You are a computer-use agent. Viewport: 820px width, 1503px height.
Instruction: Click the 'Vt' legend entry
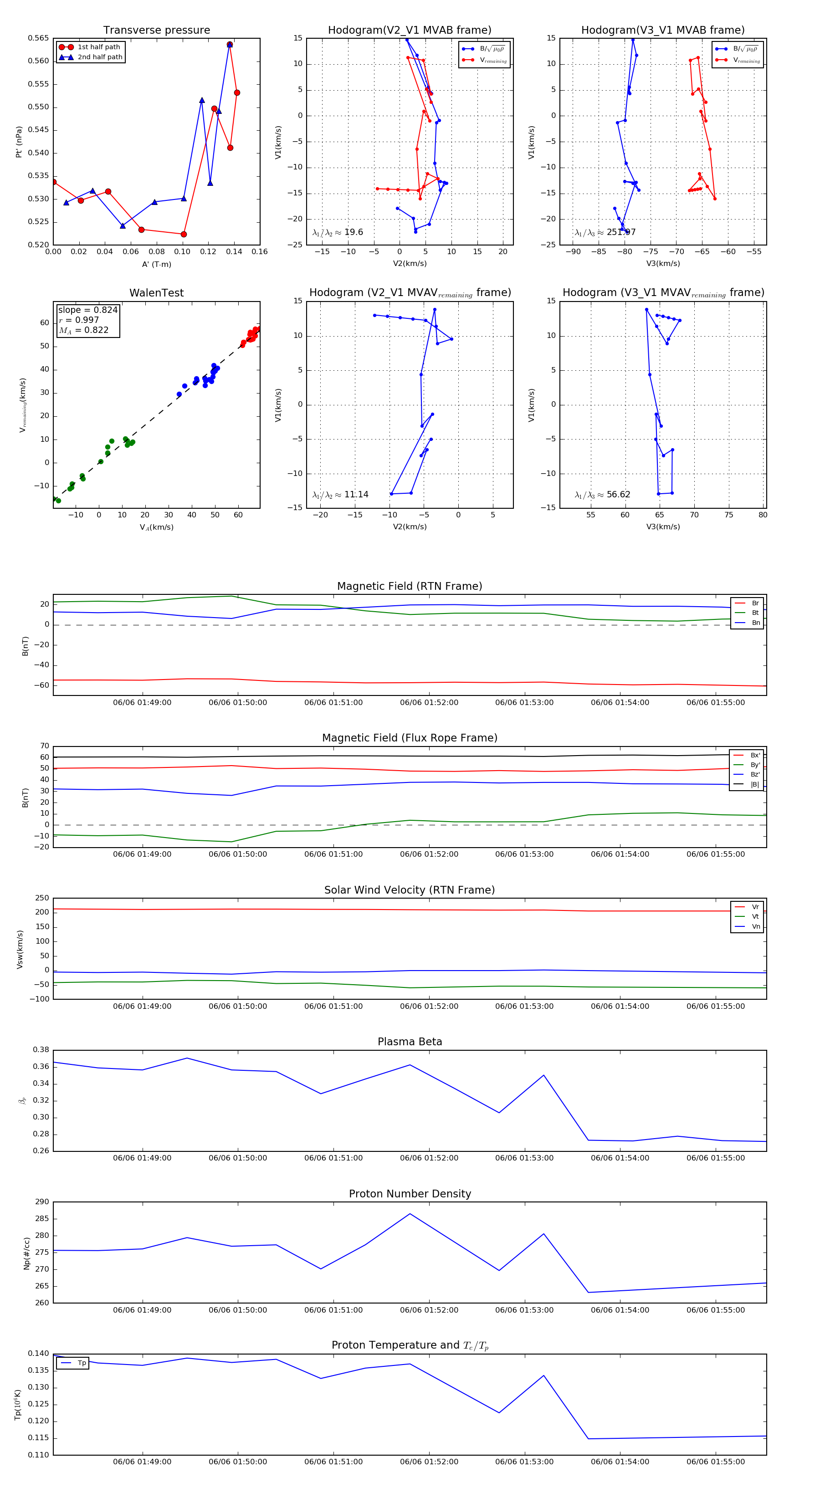pyautogui.click(x=748, y=917)
